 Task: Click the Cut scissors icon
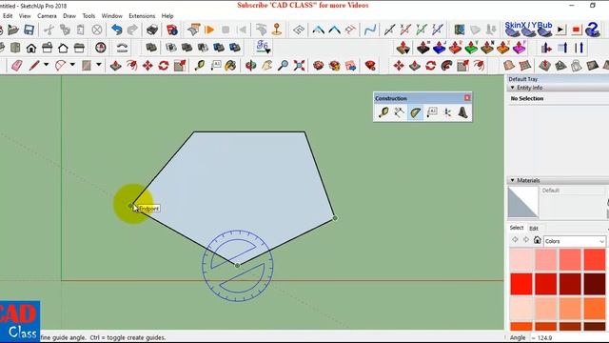[49, 30]
